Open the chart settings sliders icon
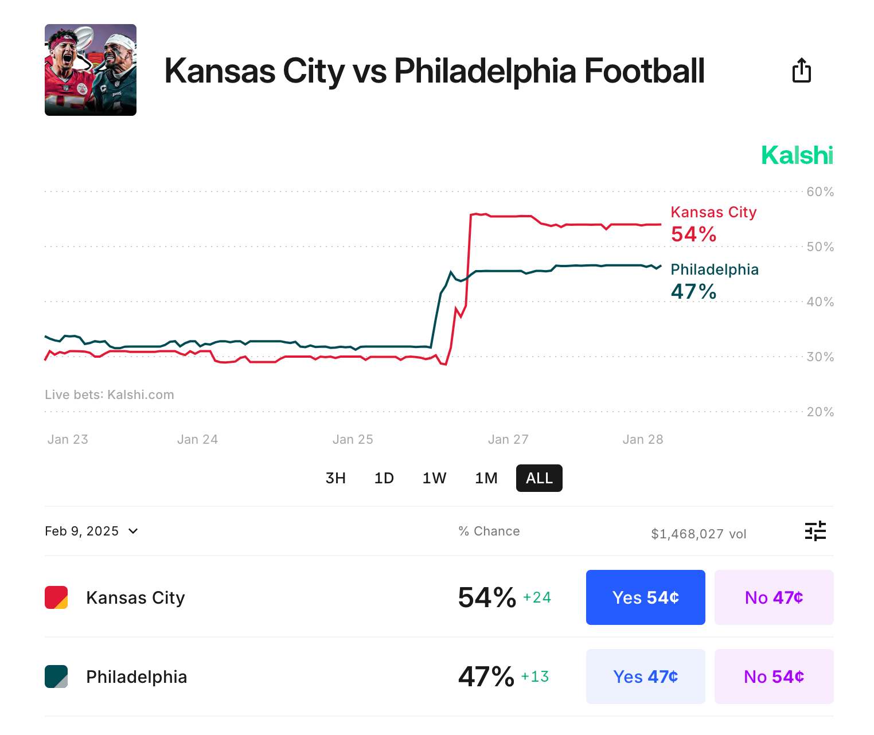Image resolution: width=874 pixels, height=735 pixels. point(815,531)
